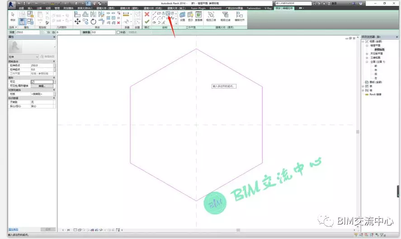Click the Copy tool in Modify panel
Screen dimensions: 401x239
click(85, 22)
